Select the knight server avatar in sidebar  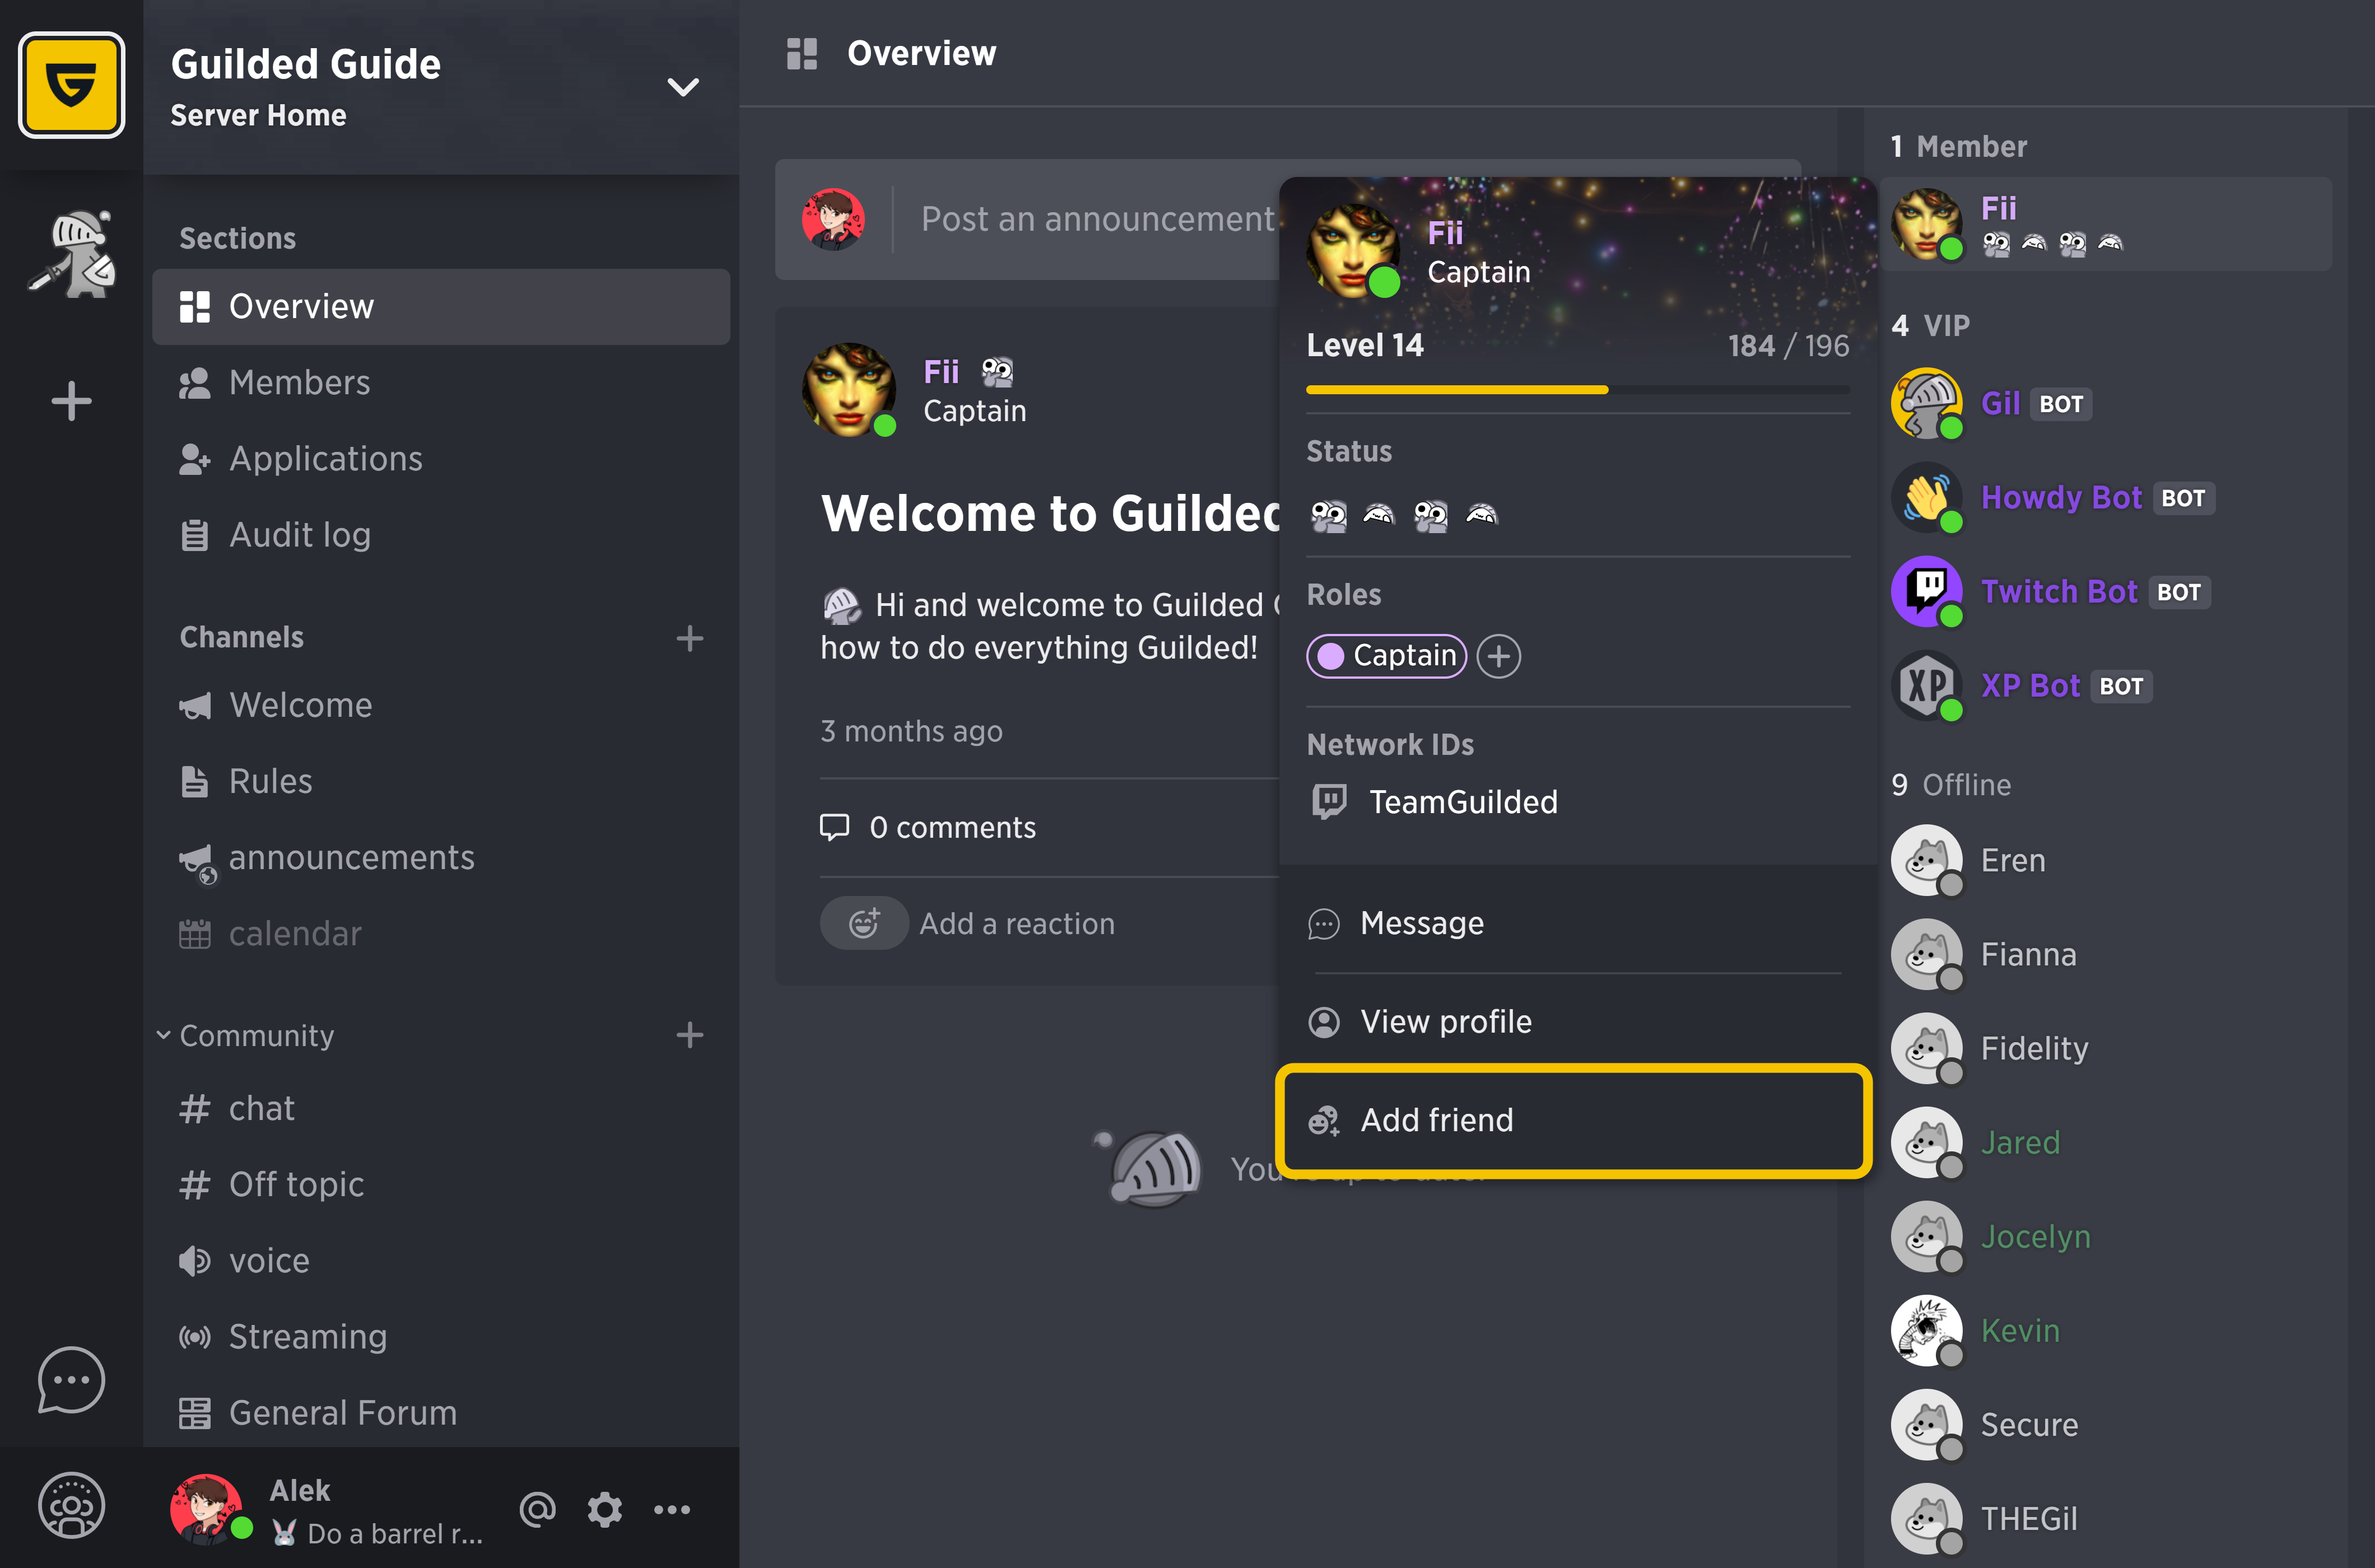pos(71,254)
